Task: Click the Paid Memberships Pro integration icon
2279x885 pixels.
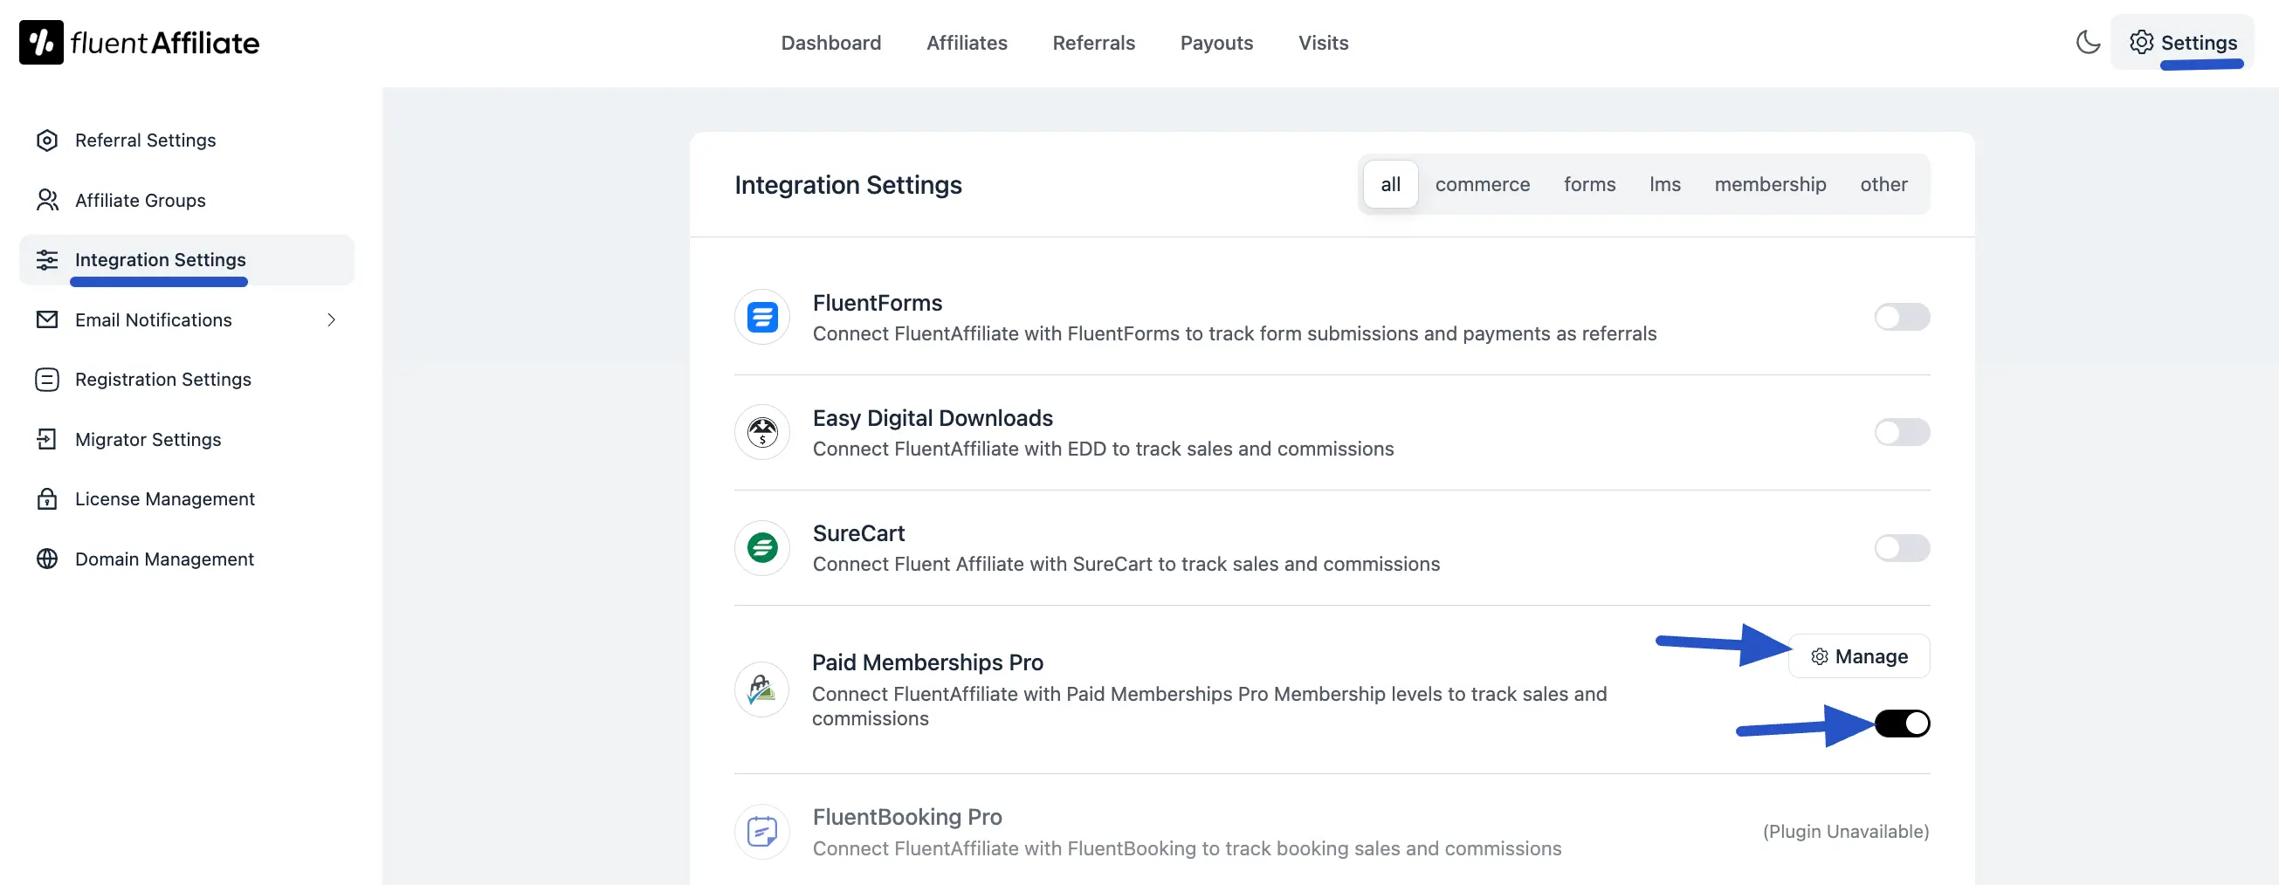Action: point(761,689)
